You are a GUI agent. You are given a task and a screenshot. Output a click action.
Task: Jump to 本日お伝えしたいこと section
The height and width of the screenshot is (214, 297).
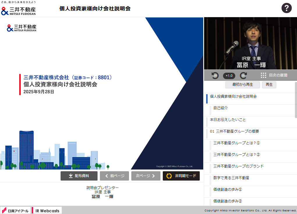(x=228, y=120)
